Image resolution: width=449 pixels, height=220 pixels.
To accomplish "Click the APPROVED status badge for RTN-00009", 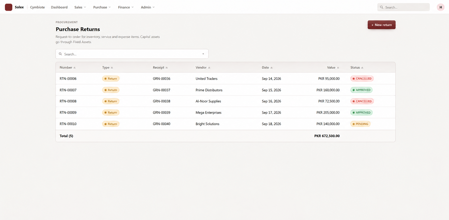I will (362, 113).
